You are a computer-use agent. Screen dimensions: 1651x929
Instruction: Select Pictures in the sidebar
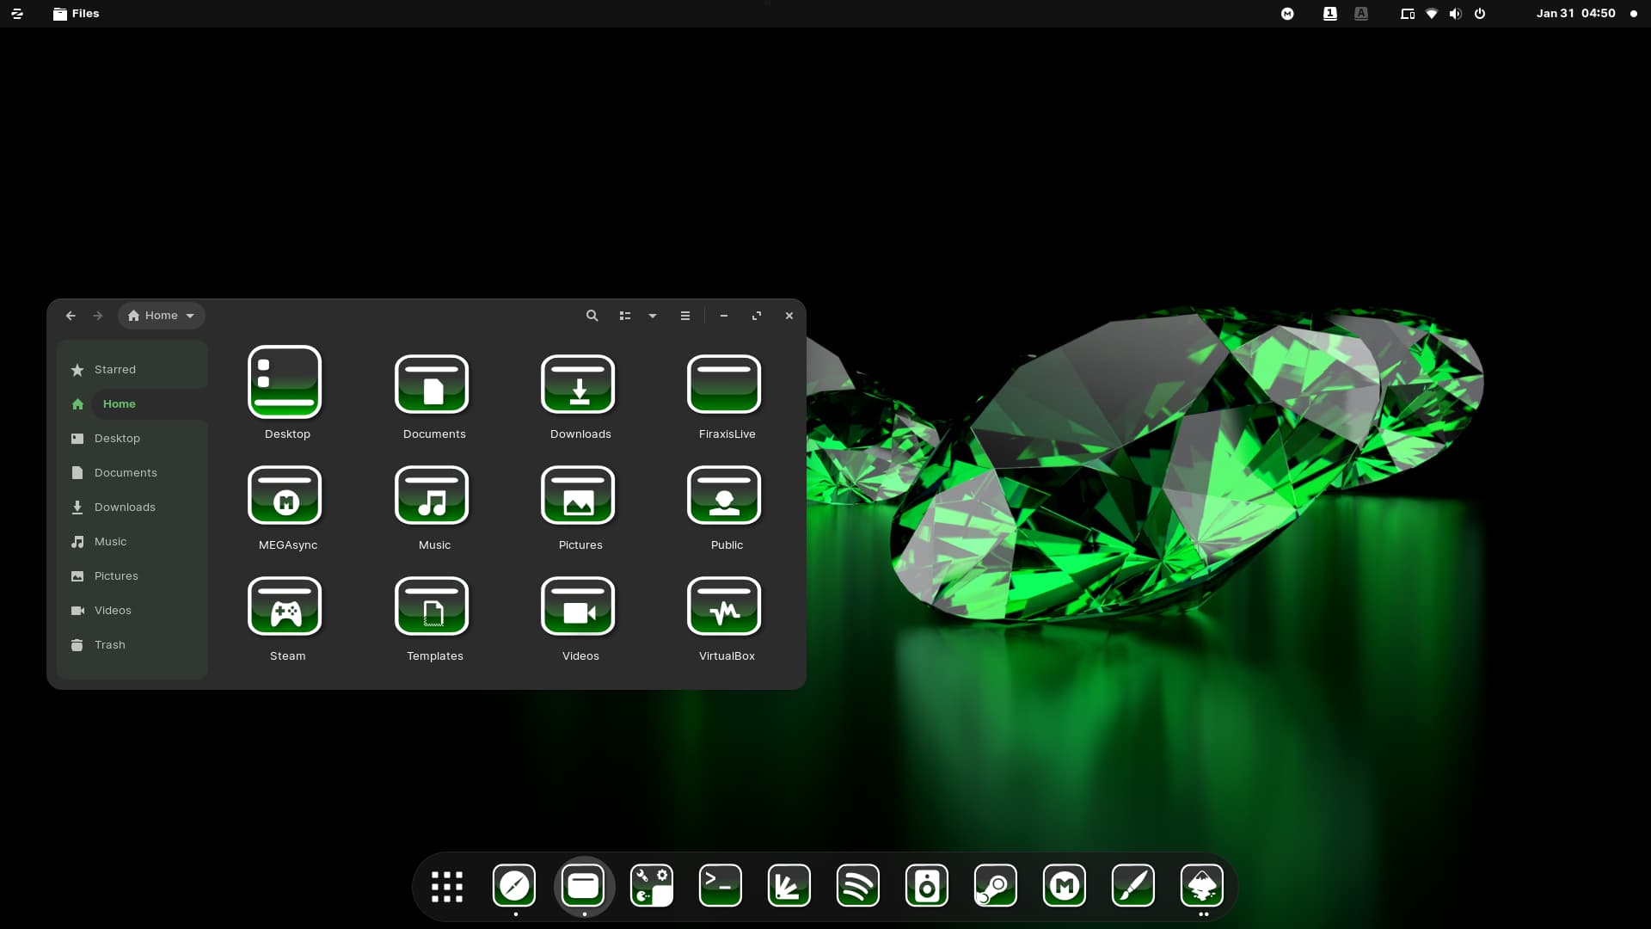132,576
